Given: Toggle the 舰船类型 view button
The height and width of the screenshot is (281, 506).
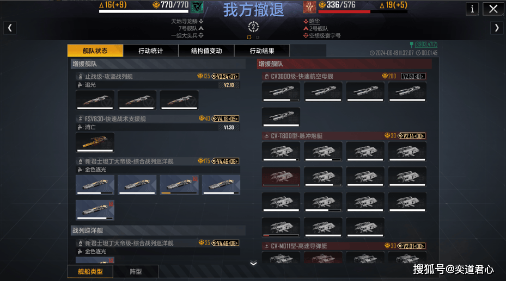Looking at the screenshot, I should [90, 272].
